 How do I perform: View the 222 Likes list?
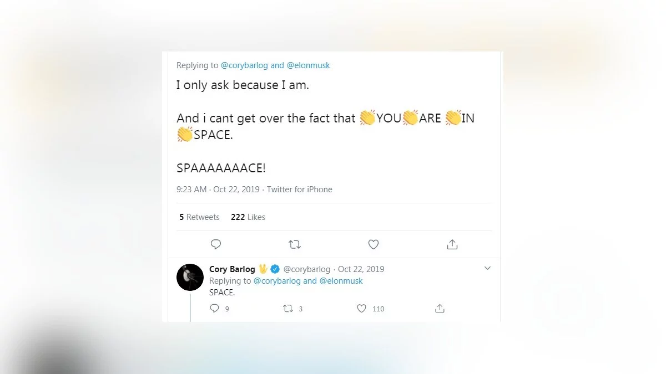(248, 217)
